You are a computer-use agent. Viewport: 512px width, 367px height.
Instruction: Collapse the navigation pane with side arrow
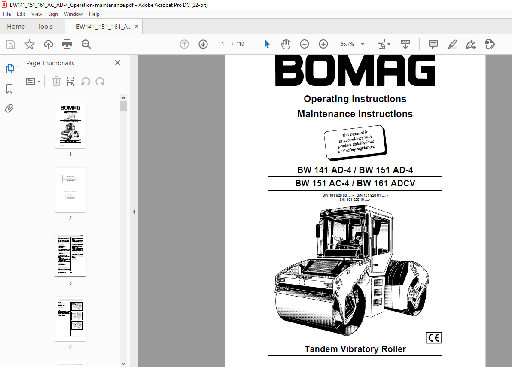134,212
